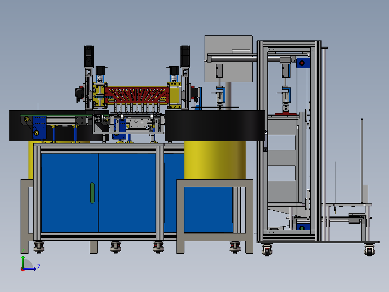Select the gray control box above the right bowl

pos(228,59)
